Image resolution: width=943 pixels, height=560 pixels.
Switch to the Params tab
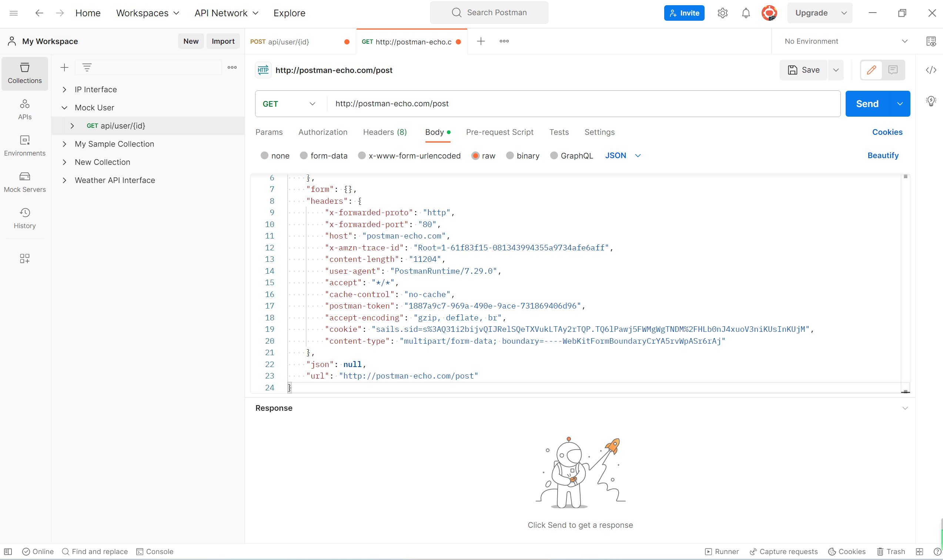269,132
